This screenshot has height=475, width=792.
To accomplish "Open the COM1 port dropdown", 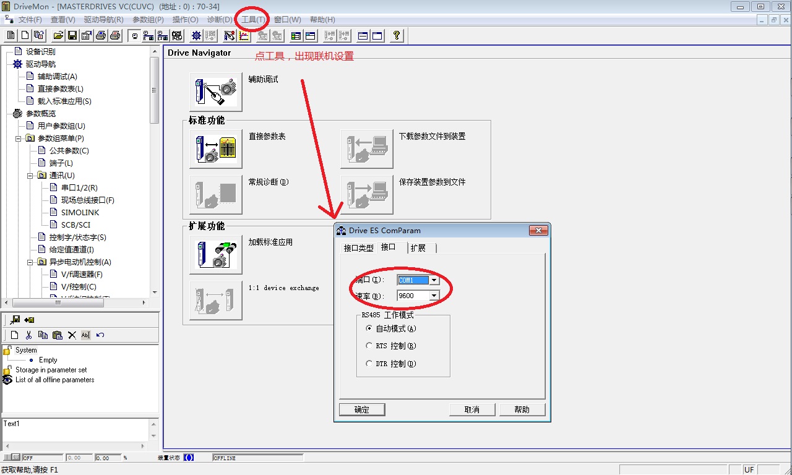I will [x=434, y=280].
